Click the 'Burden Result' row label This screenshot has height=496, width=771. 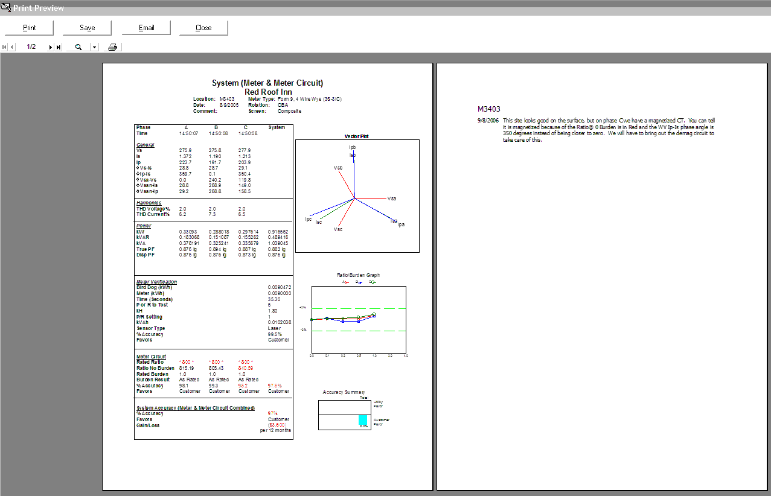[153, 380]
